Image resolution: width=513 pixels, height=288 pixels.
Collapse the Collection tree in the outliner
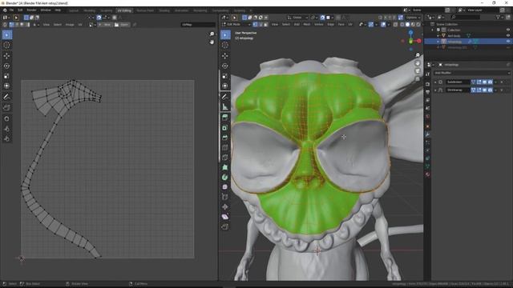pyautogui.click(x=433, y=30)
